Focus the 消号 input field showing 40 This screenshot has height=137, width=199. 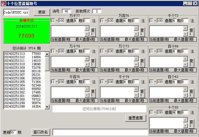(x=67, y=11)
